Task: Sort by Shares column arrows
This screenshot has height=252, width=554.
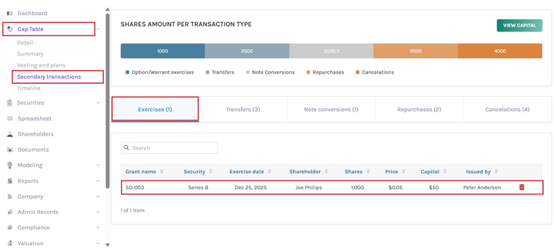Action: pos(368,171)
